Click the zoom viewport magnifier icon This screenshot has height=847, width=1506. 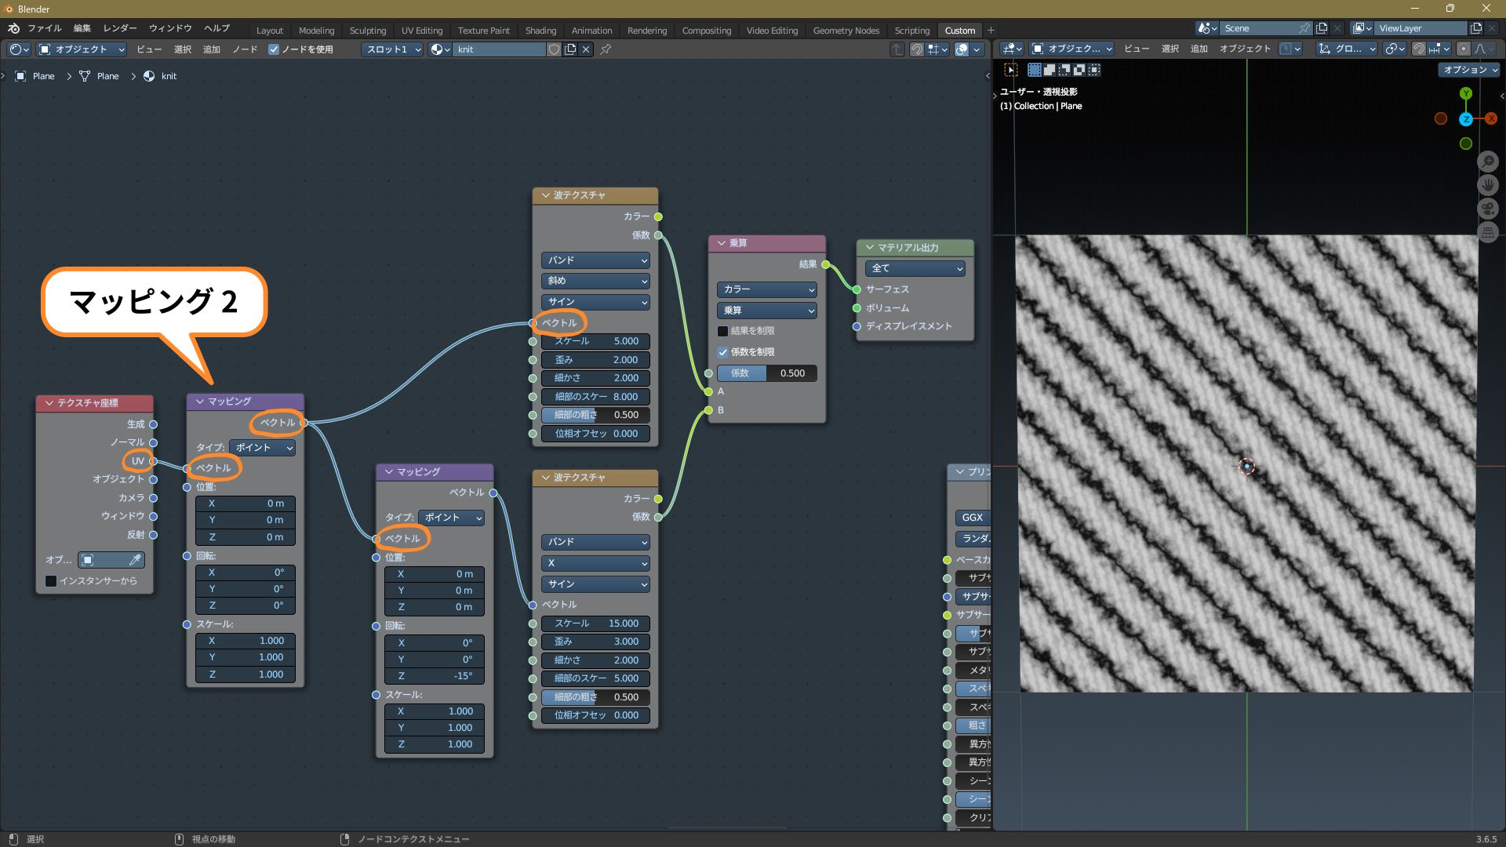[1487, 162]
